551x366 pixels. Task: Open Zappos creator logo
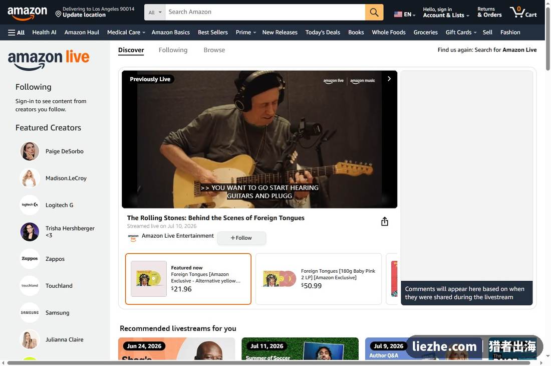point(30,259)
